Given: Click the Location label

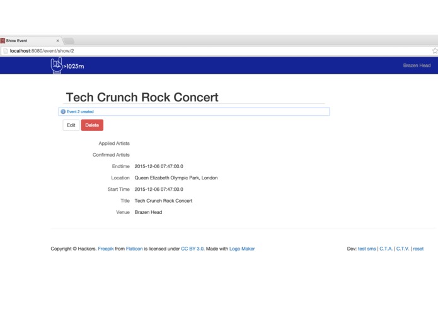Looking at the screenshot, I should pos(120,178).
